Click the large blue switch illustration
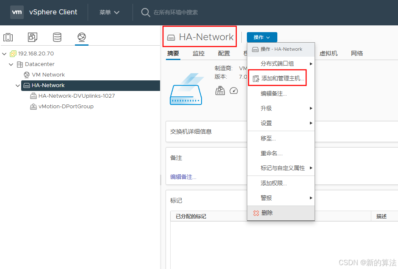Image resolution: width=398 pixels, height=269 pixels. click(187, 89)
